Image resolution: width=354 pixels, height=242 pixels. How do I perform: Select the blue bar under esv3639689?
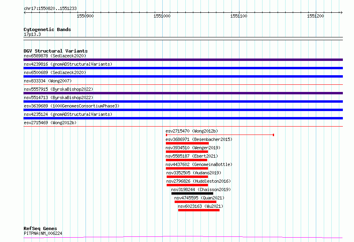click(x=183, y=110)
